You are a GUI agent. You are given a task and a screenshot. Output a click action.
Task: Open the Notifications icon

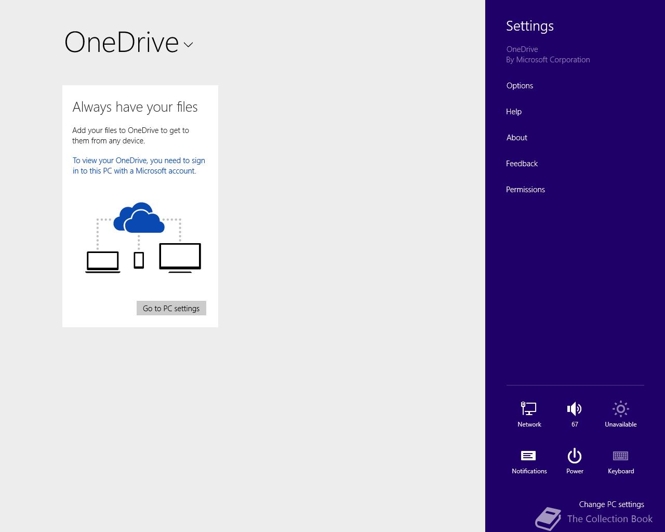(x=529, y=461)
